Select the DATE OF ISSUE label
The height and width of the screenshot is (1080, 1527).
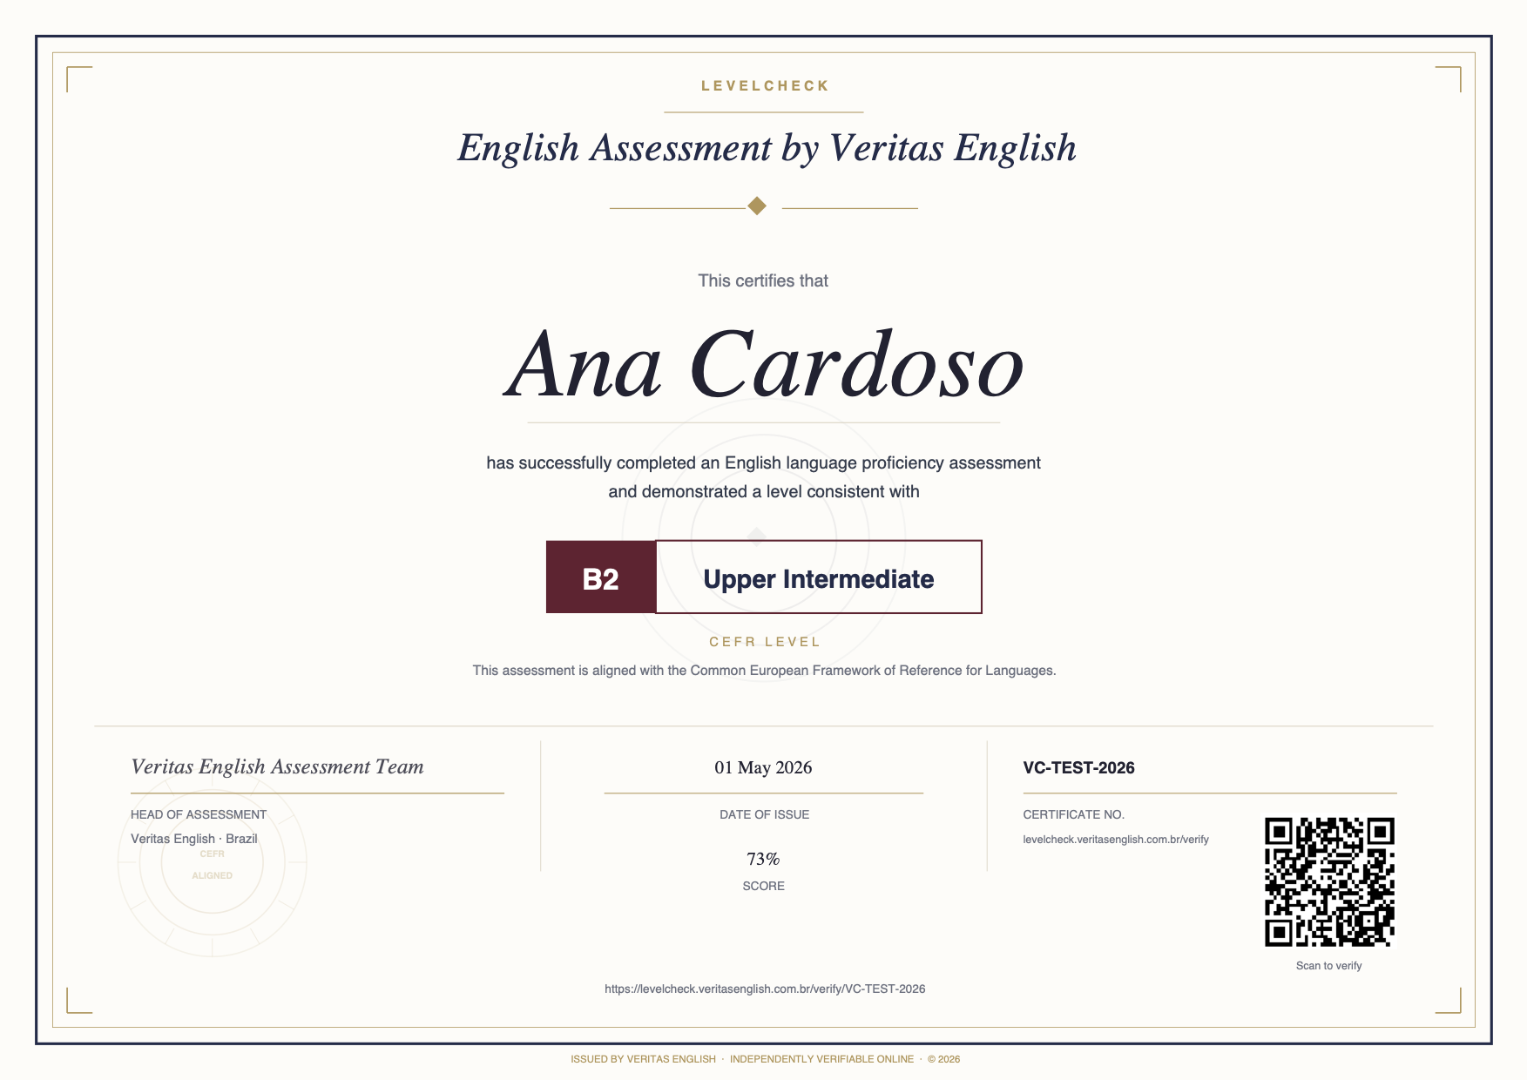click(764, 814)
